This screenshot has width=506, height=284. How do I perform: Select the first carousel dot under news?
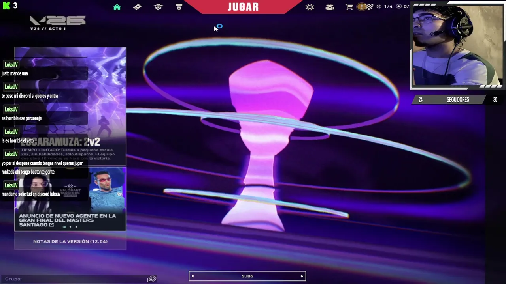[x=64, y=227]
